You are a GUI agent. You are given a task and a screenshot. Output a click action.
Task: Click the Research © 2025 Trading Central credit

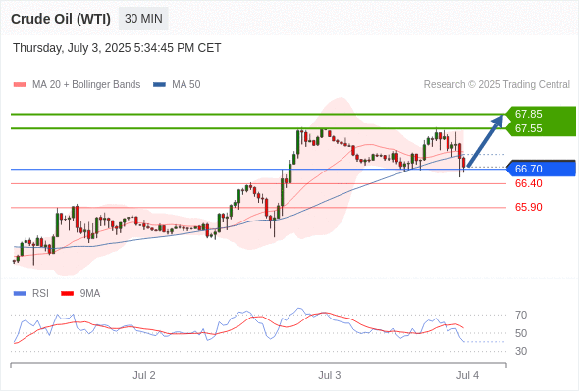497,85
